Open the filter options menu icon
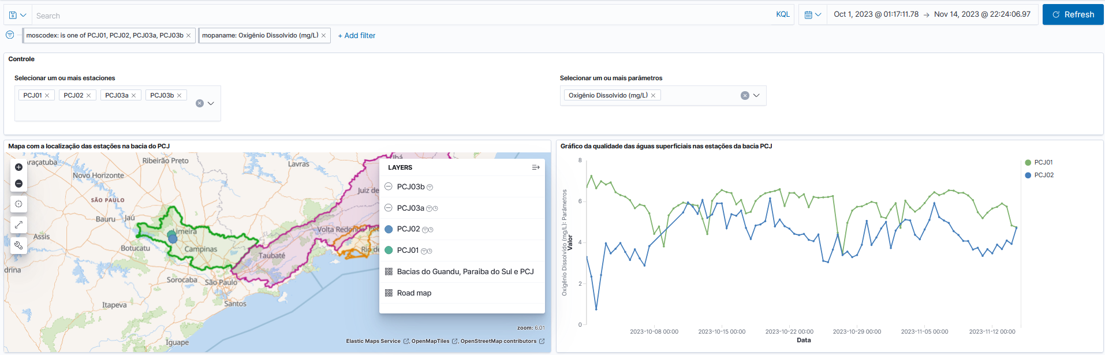This screenshot has height=355, width=1105. click(x=10, y=35)
